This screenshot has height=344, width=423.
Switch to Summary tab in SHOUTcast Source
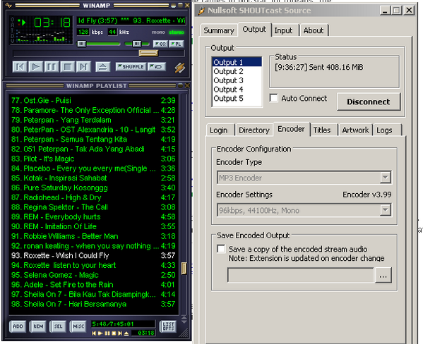(219, 30)
